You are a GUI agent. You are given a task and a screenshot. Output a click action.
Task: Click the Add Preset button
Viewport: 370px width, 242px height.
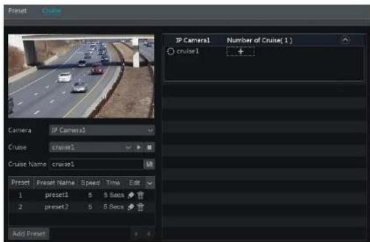click(29, 233)
